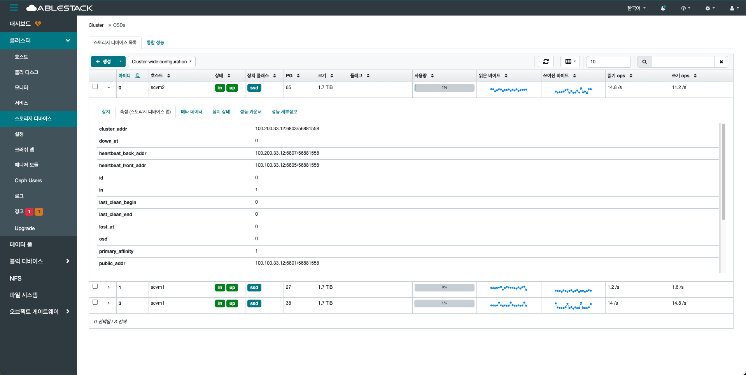The image size is (746, 375).
Task: Click the hamburger menu icon
Action: tap(14, 8)
